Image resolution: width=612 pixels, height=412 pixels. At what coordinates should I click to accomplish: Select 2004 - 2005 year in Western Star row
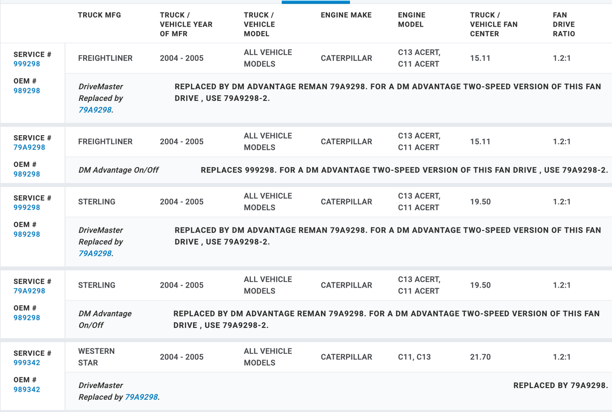point(182,357)
